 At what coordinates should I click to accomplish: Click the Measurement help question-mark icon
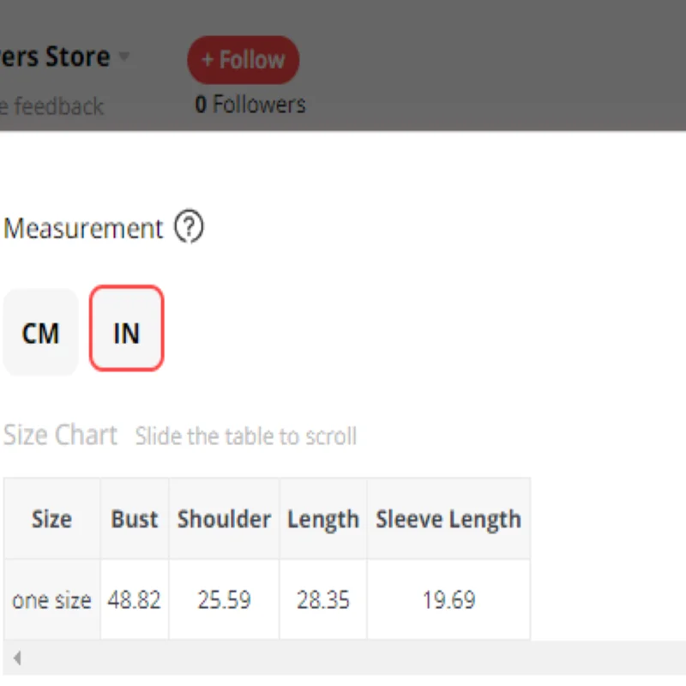[x=189, y=226]
